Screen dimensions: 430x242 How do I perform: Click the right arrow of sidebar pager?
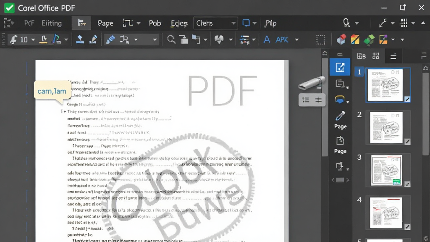click(348, 180)
